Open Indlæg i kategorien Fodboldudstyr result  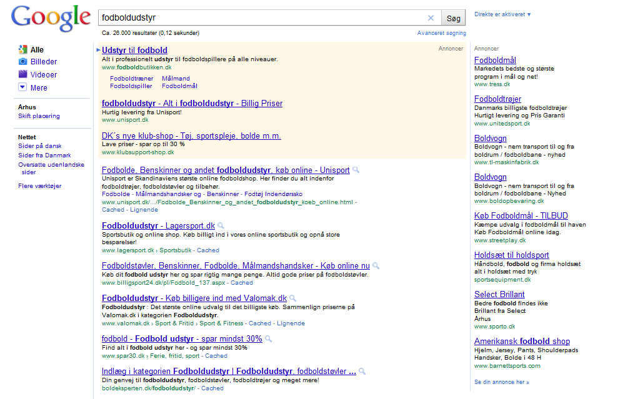(x=229, y=371)
